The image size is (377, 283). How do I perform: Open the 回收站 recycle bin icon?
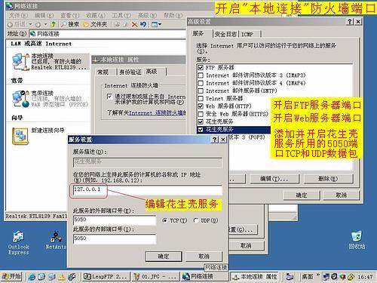(x=357, y=240)
